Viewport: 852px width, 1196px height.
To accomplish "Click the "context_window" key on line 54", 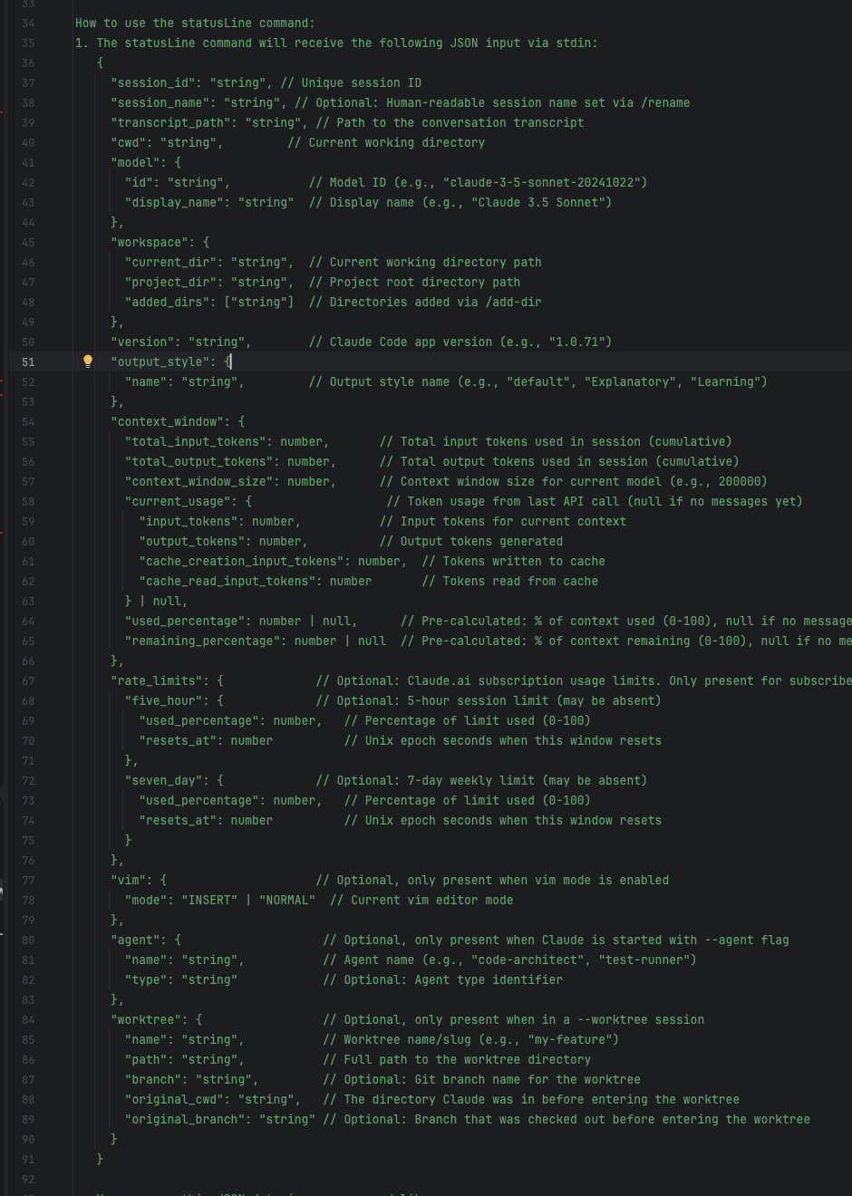I will click(167, 421).
